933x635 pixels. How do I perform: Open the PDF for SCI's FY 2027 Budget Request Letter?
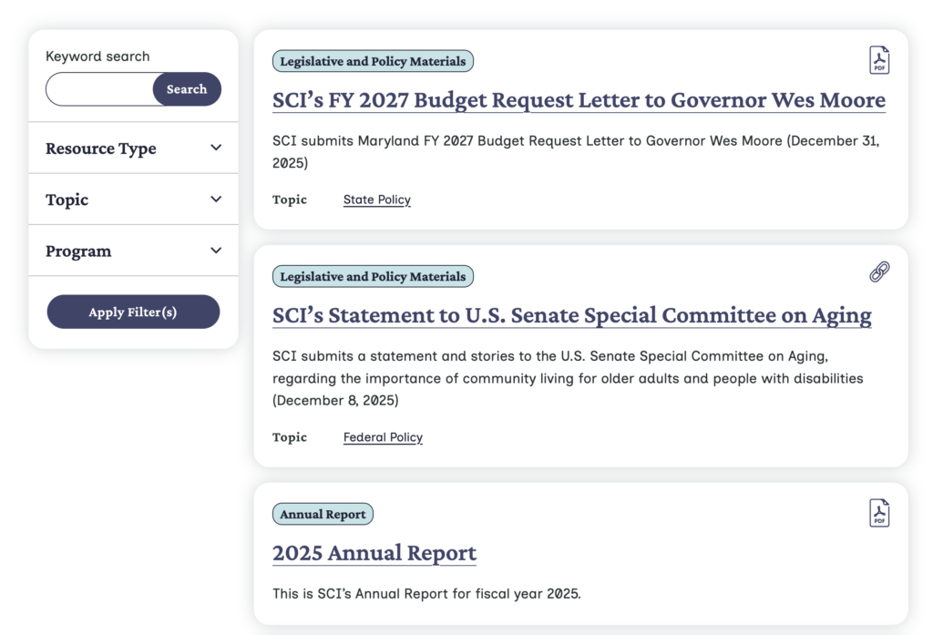tap(878, 59)
